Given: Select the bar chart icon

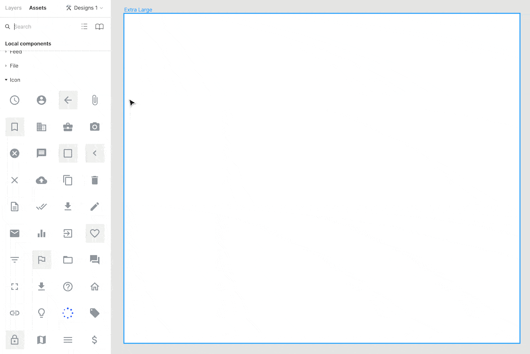Looking at the screenshot, I should [41, 233].
